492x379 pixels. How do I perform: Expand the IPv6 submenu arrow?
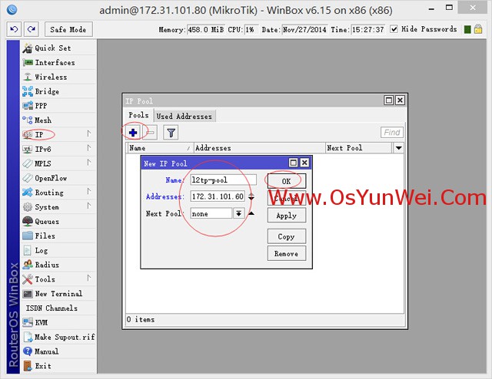click(x=89, y=148)
